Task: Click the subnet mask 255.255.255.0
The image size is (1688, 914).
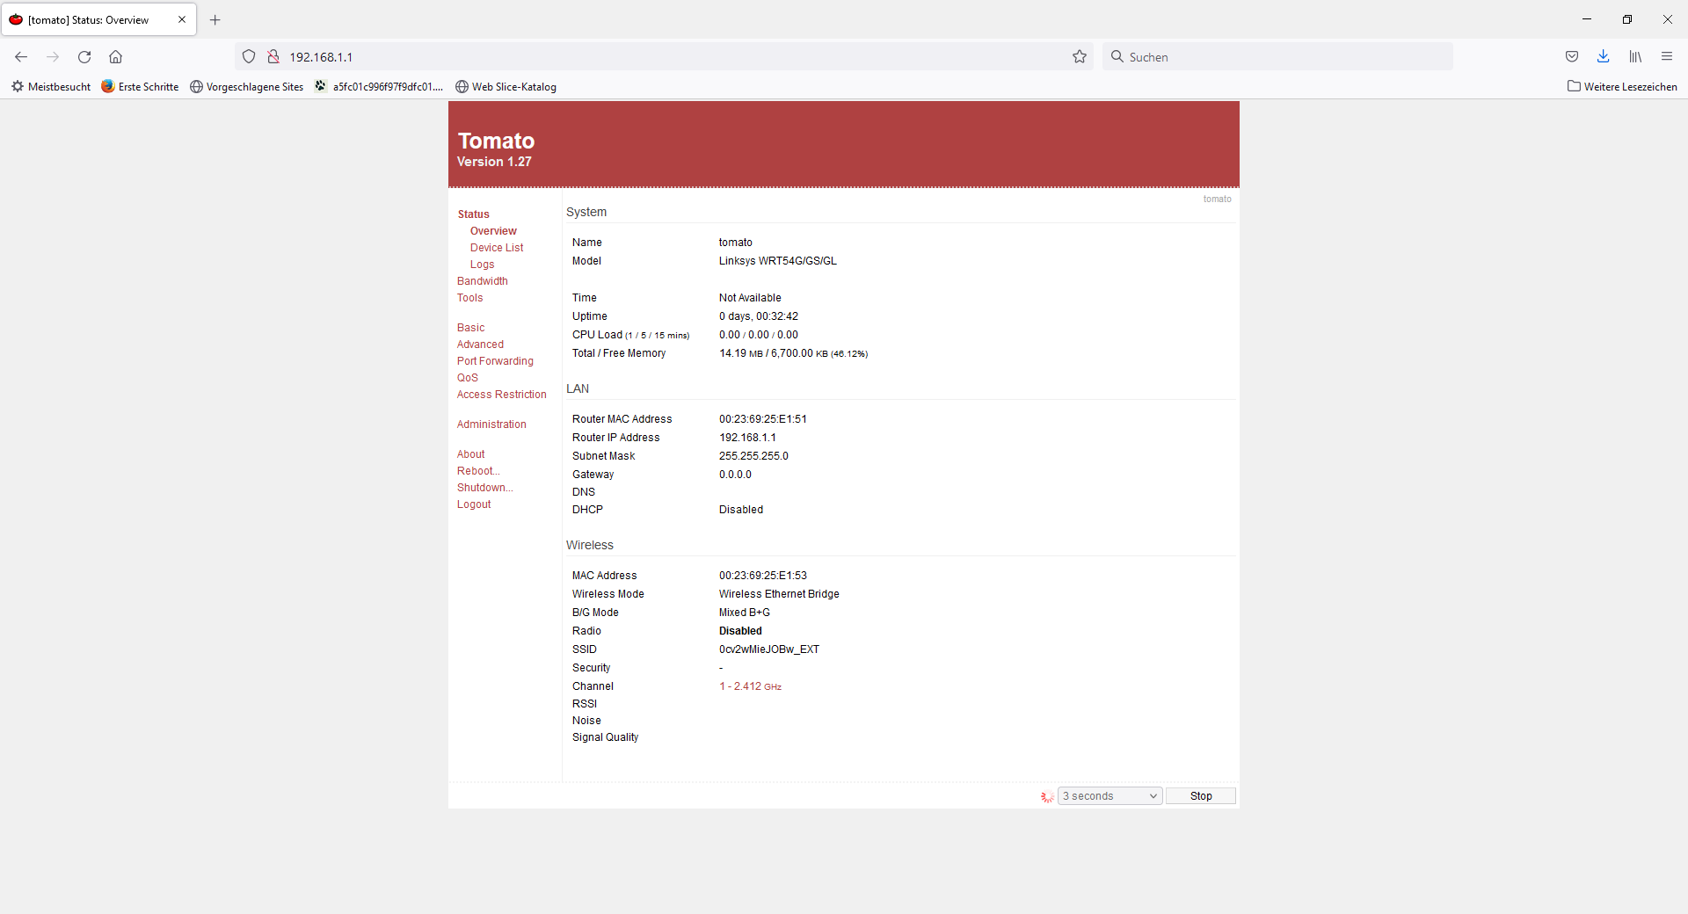Action: coord(753,456)
